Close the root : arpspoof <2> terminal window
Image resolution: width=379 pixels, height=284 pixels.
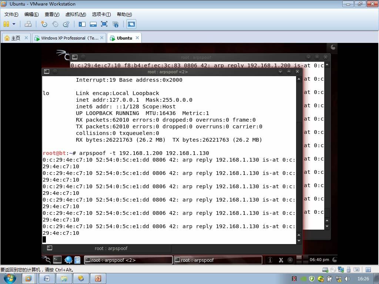[x=298, y=71]
